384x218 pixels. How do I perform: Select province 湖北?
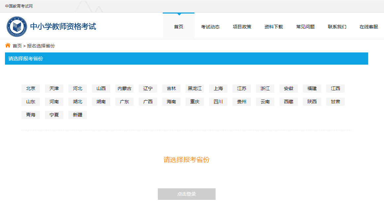coord(78,102)
